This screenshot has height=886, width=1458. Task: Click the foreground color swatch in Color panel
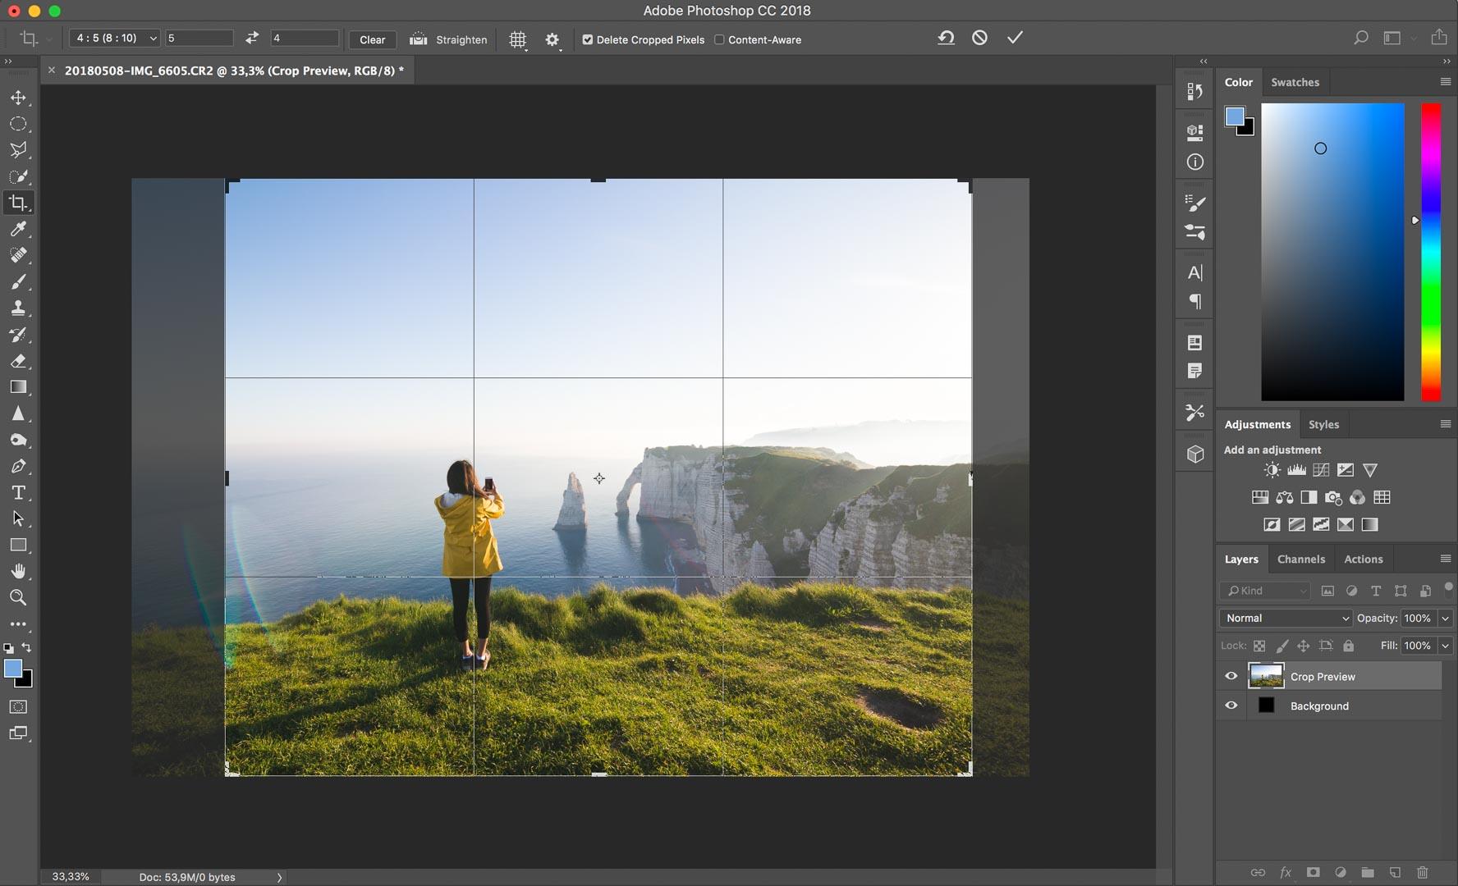(1234, 116)
